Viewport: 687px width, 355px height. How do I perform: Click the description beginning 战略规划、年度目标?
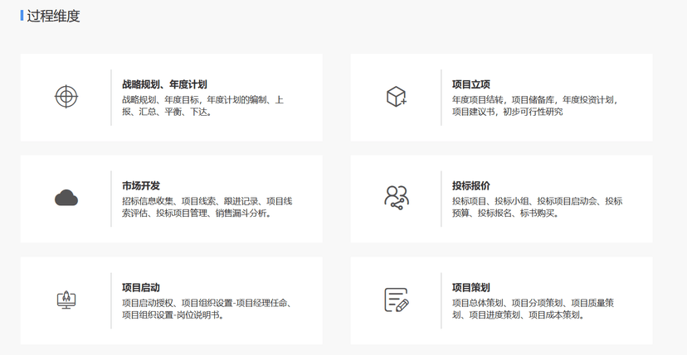point(202,106)
